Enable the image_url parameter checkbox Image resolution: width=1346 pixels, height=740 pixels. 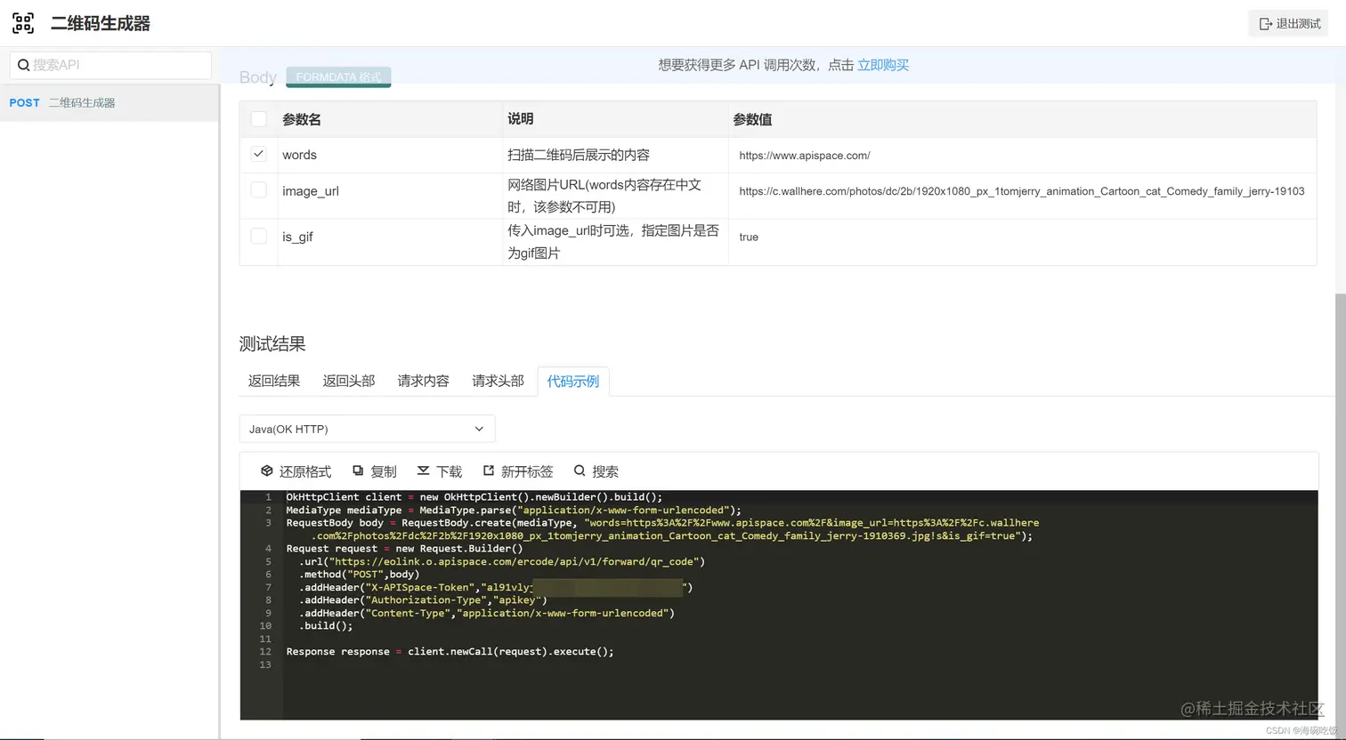(x=258, y=189)
